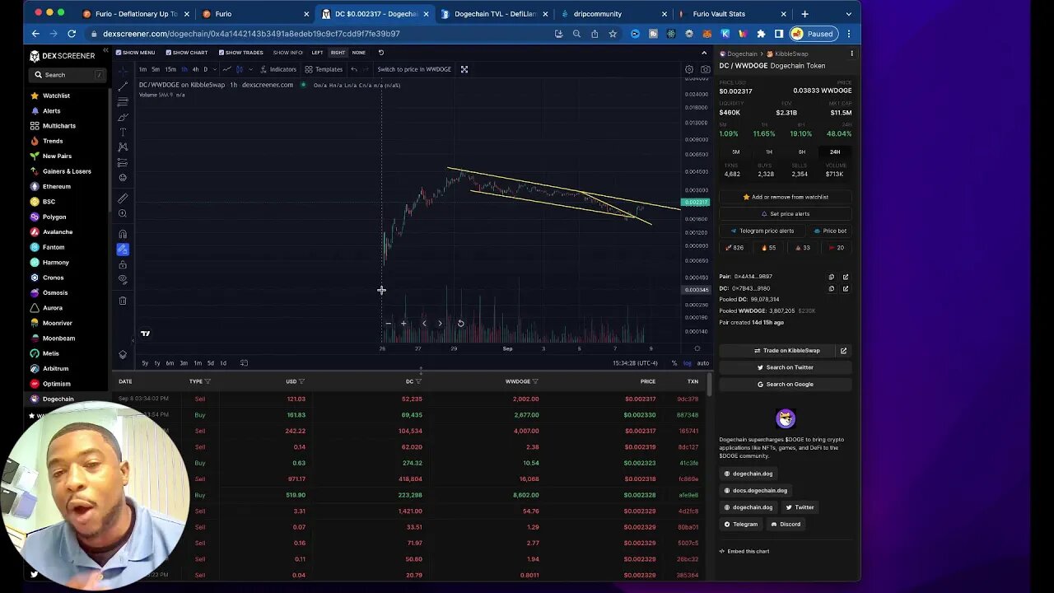Copy the Pair contract address
The height and width of the screenshot is (593, 1054).
click(x=832, y=277)
